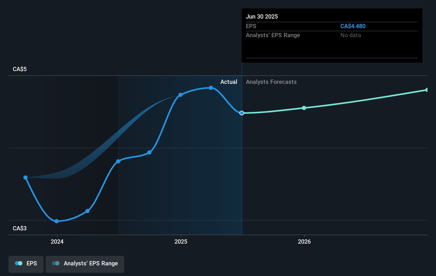The image size is (436, 276).
Task: Click the 2026 x-axis label
Action: [304, 241]
